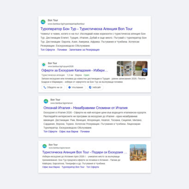Click the Туристическа агенция category text

click(53, 75)
